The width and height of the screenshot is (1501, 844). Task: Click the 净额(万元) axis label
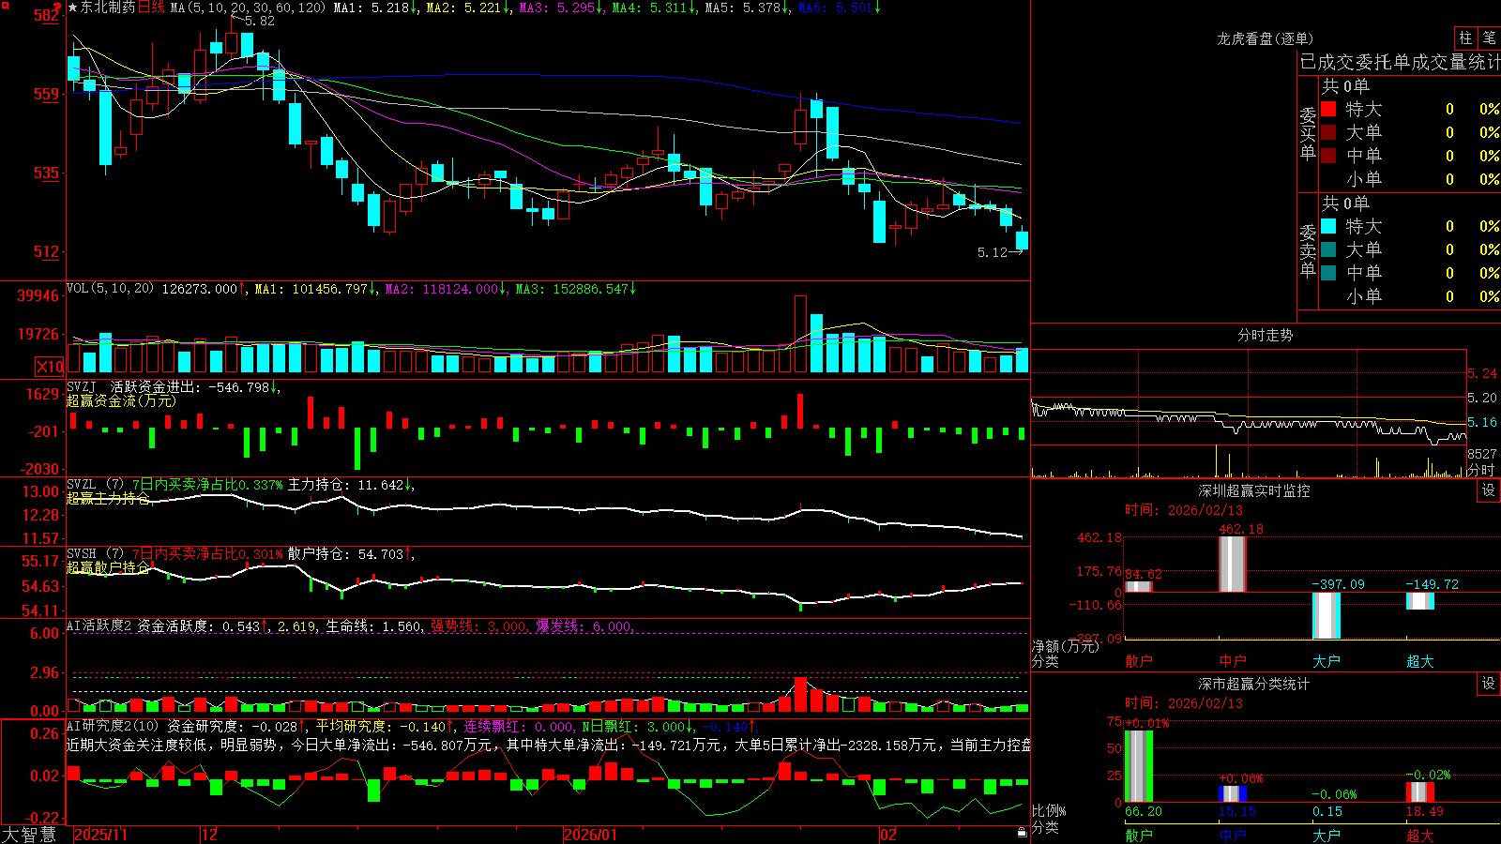tap(1065, 646)
